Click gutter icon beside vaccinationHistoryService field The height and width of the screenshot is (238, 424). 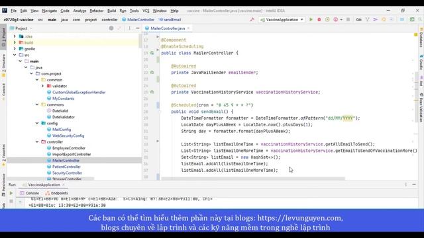coord(152,92)
